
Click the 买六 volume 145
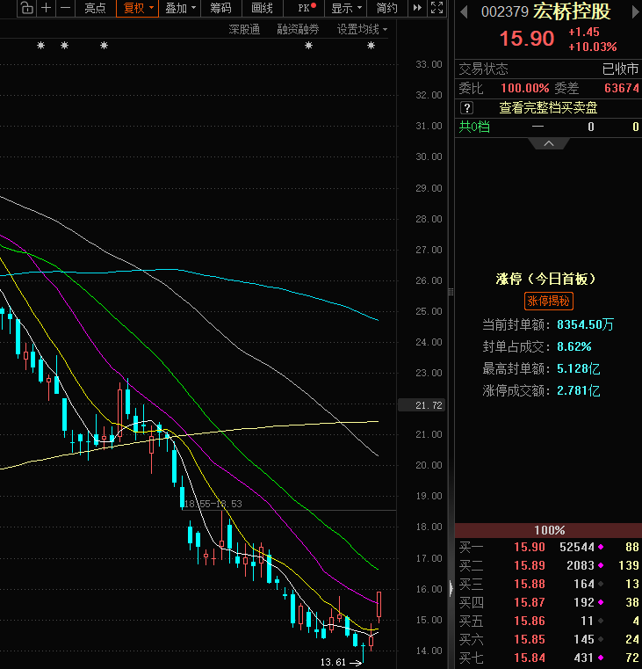(584, 639)
